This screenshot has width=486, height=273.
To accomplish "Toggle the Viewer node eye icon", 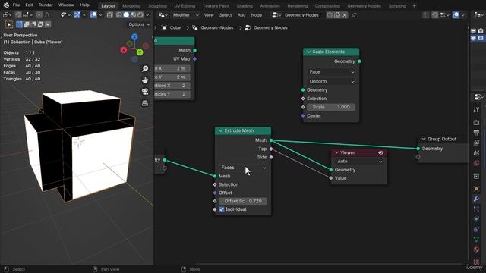I will [380, 152].
